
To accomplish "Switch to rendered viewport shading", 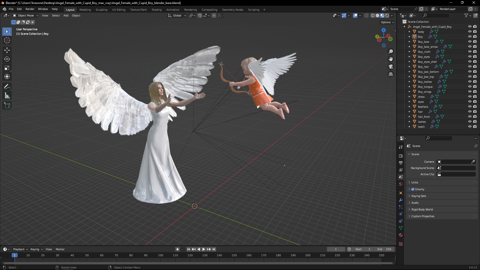I will 387,15.
